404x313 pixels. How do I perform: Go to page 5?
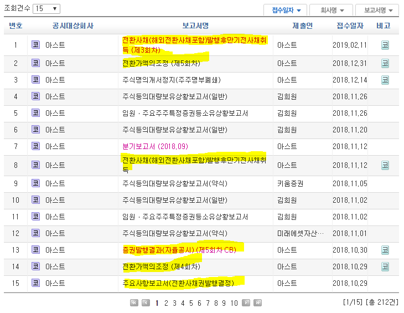point(191,303)
